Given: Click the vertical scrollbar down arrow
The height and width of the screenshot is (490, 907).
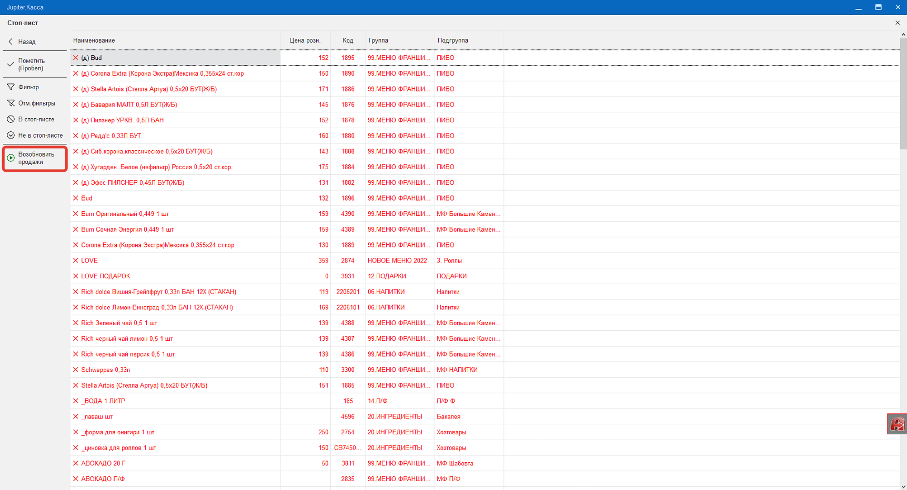Looking at the screenshot, I should coord(903,486).
